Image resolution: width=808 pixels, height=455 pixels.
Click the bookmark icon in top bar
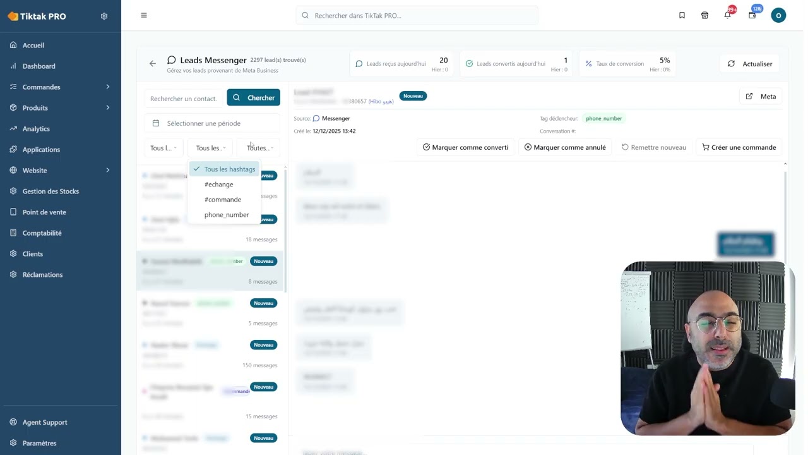[x=682, y=15]
